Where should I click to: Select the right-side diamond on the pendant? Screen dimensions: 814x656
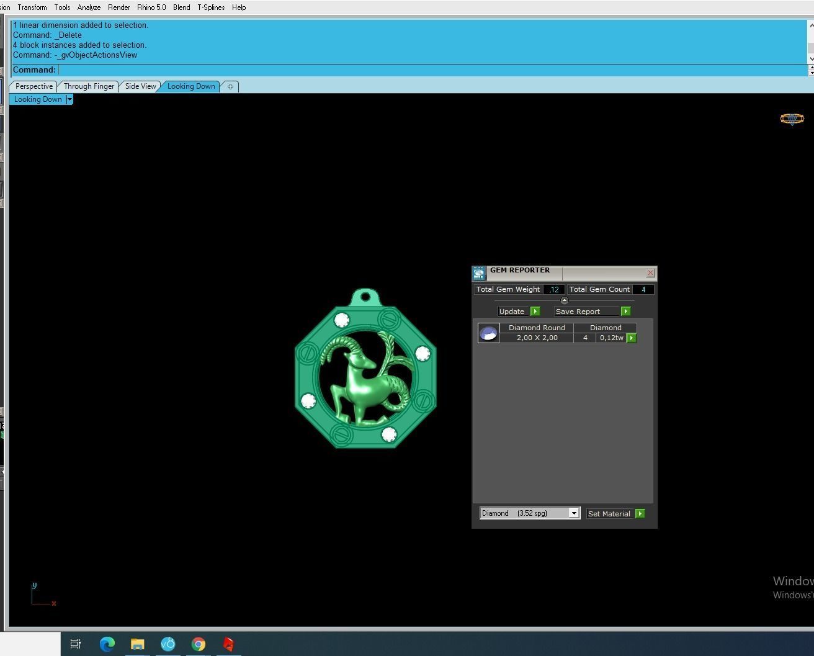point(423,354)
